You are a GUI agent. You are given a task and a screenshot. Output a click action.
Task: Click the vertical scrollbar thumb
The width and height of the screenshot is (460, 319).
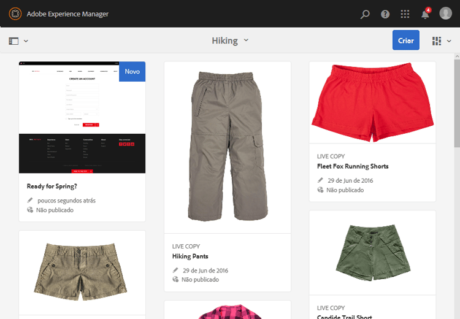point(457,102)
